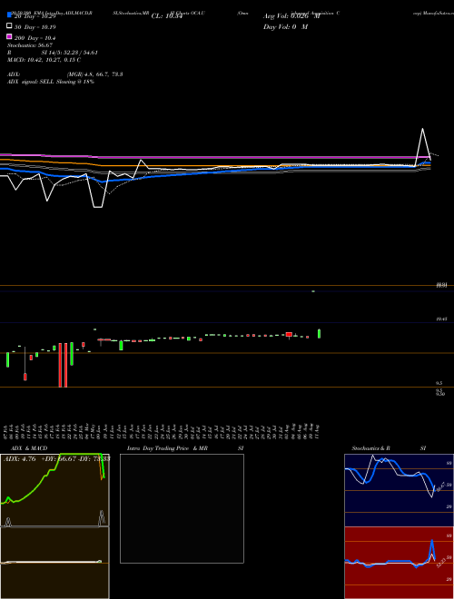The width and height of the screenshot is (454, 599).
Task: Click the last green candle at the right end
Action: tap(319, 333)
